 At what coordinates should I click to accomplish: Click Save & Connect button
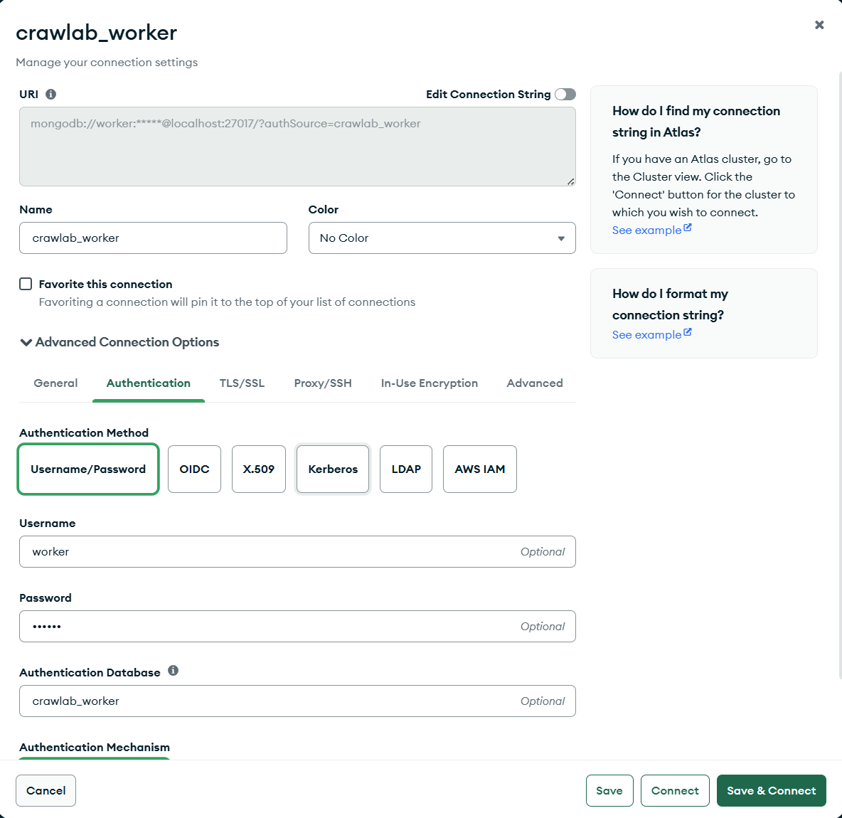(x=771, y=790)
